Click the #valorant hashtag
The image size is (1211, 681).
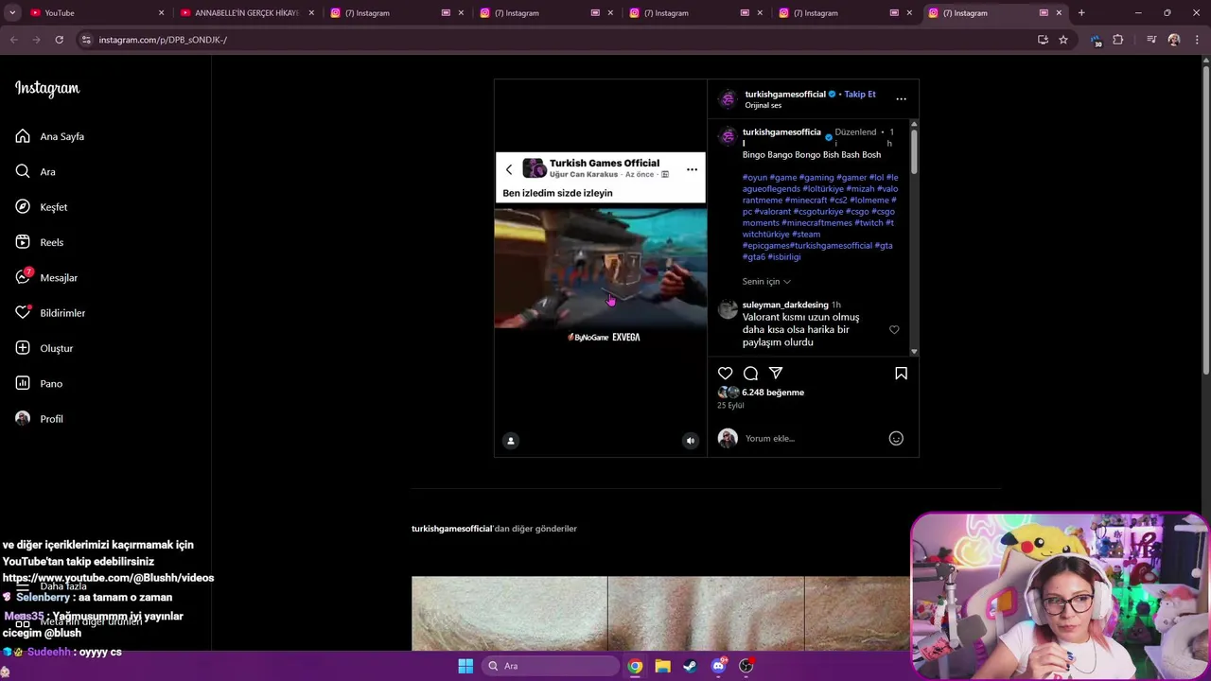772,211
